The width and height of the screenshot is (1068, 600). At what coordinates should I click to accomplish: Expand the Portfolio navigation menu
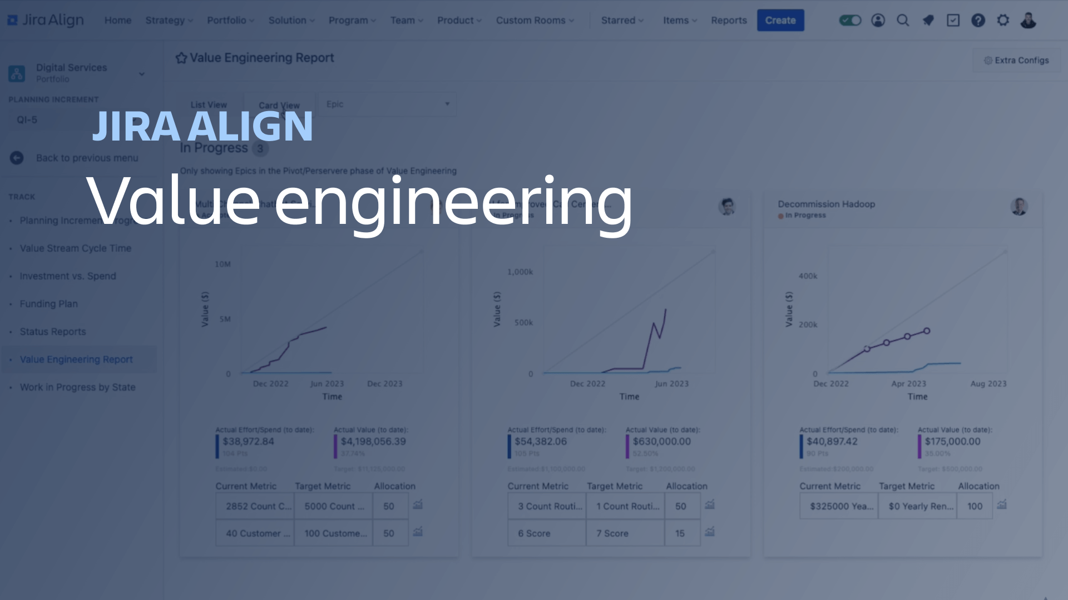(x=230, y=20)
